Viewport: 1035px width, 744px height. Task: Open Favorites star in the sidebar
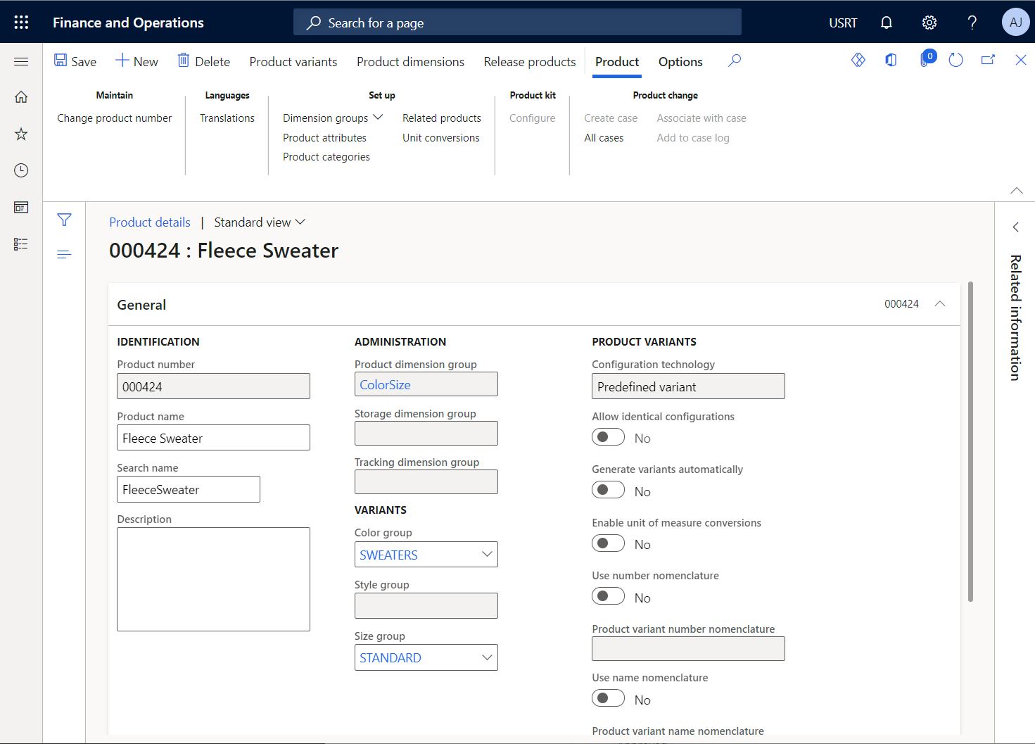(21, 134)
